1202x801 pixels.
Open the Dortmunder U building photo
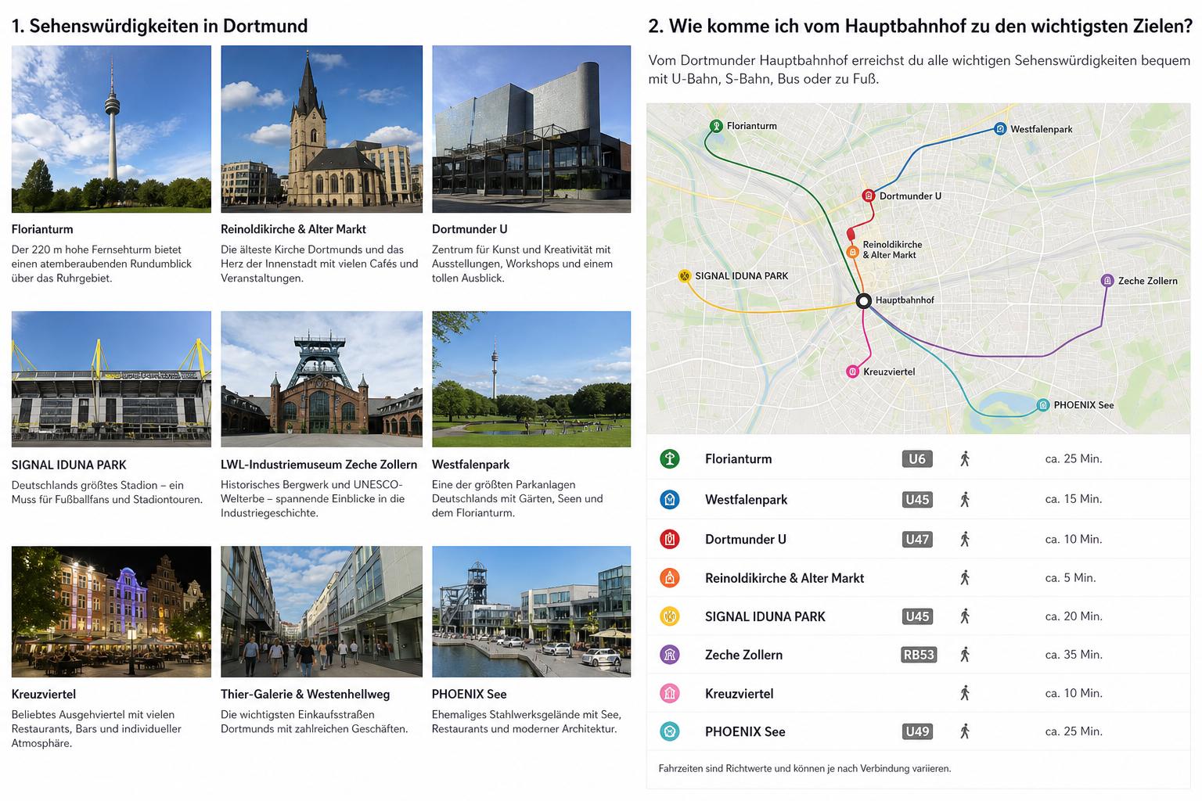(531, 129)
